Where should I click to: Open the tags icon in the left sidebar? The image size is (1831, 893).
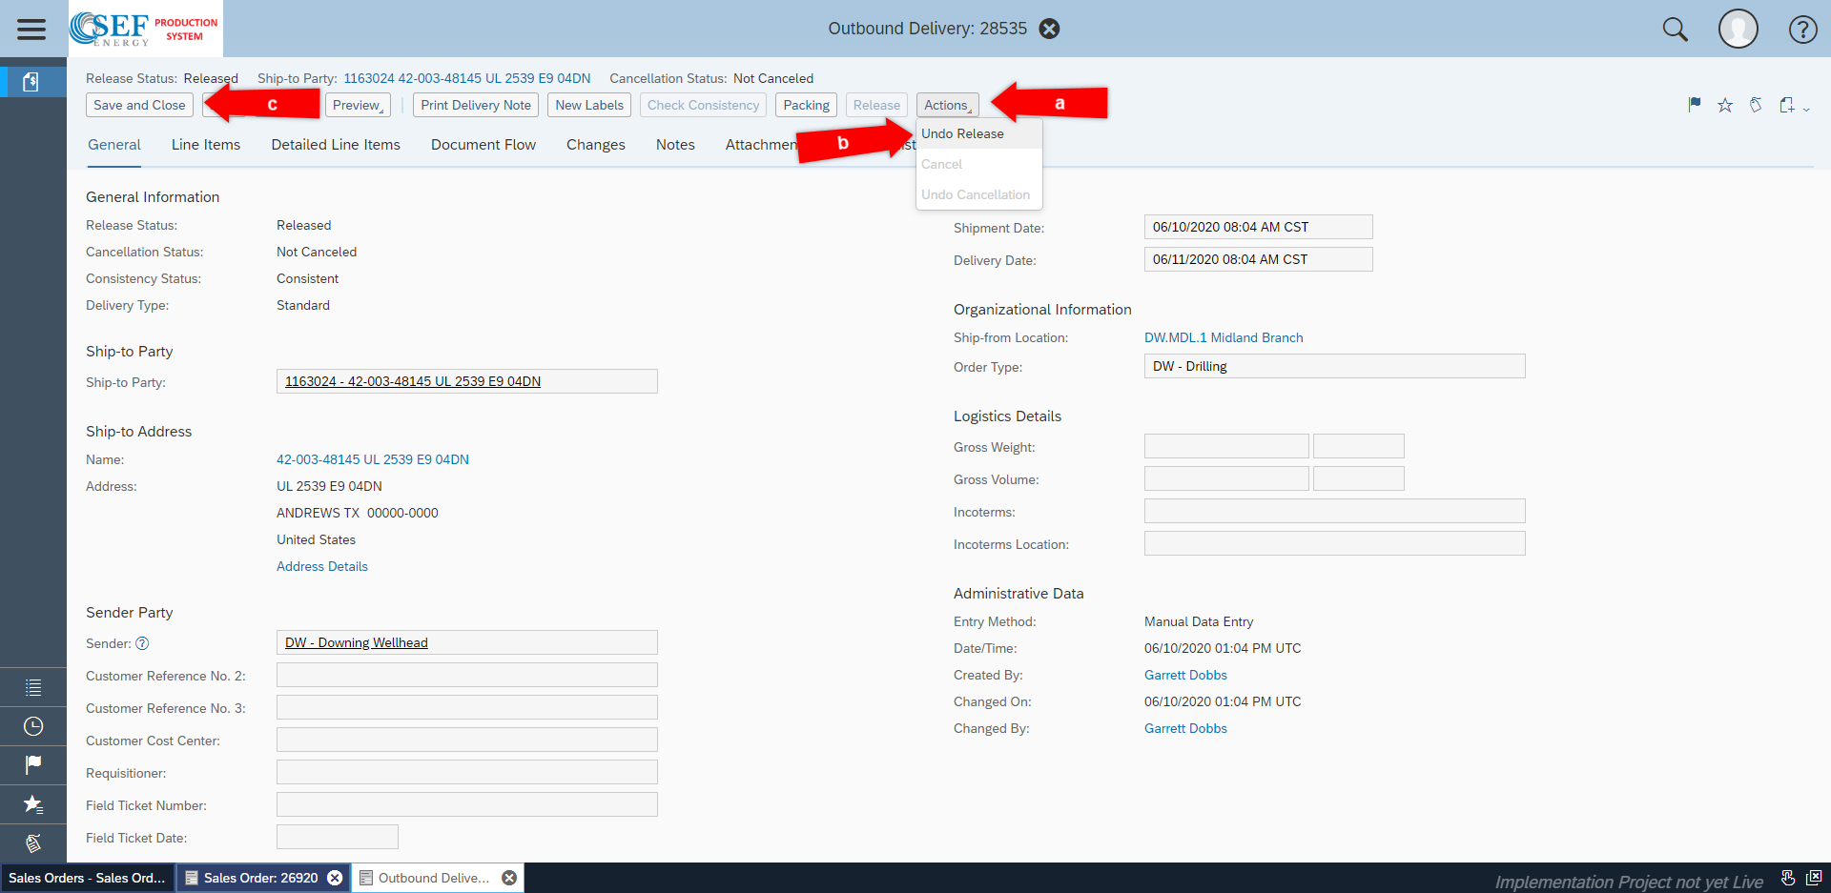pyautogui.click(x=33, y=843)
